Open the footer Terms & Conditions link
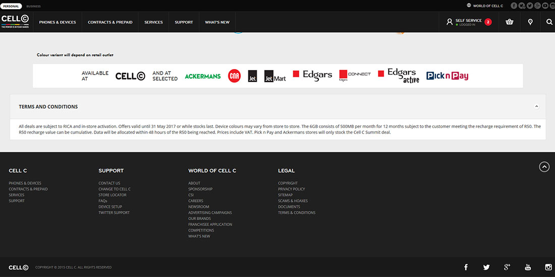Screen dimensions: 555x277 click(297, 213)
